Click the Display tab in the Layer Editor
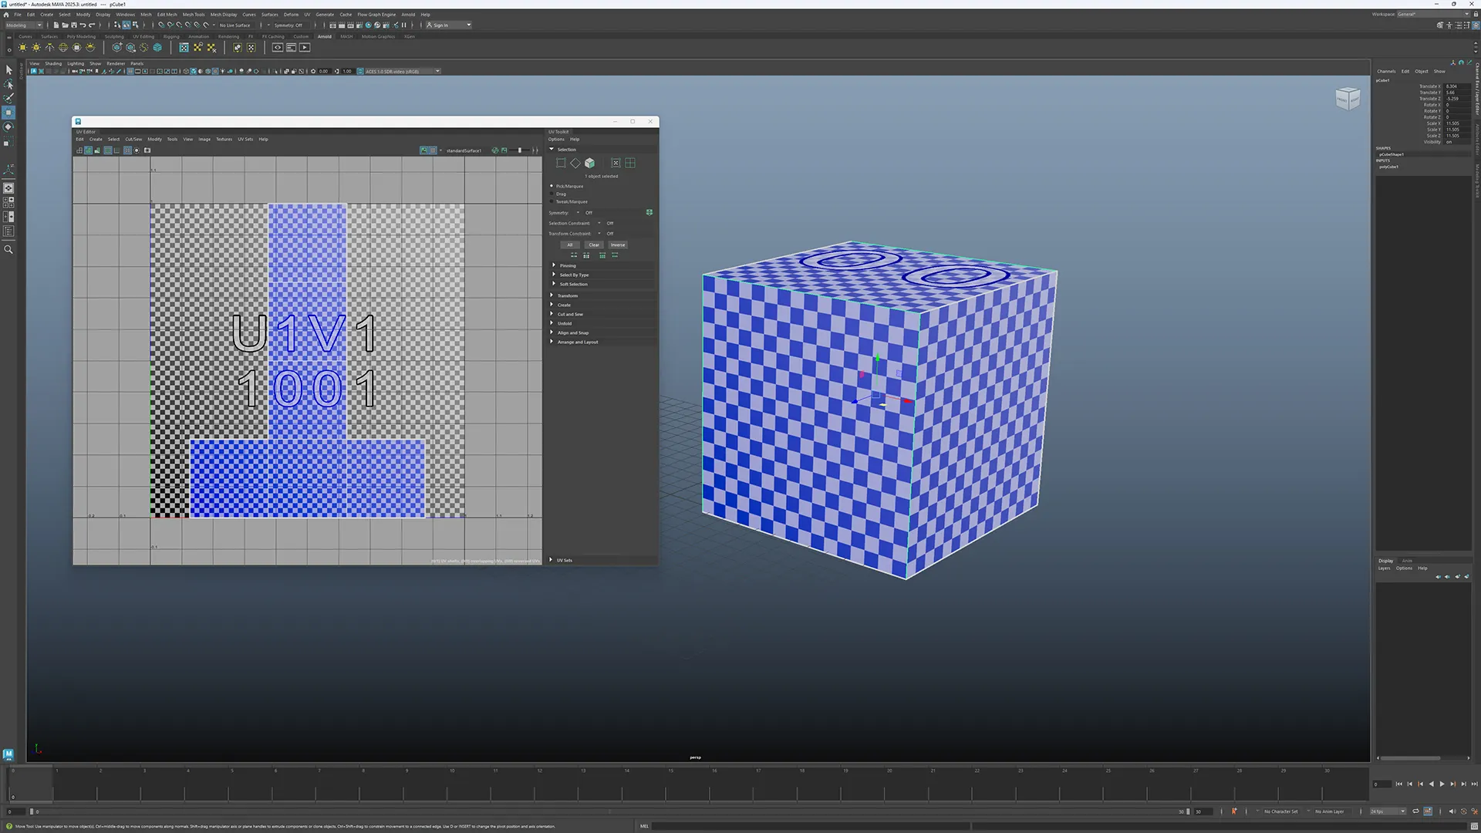 point(1386,561)
